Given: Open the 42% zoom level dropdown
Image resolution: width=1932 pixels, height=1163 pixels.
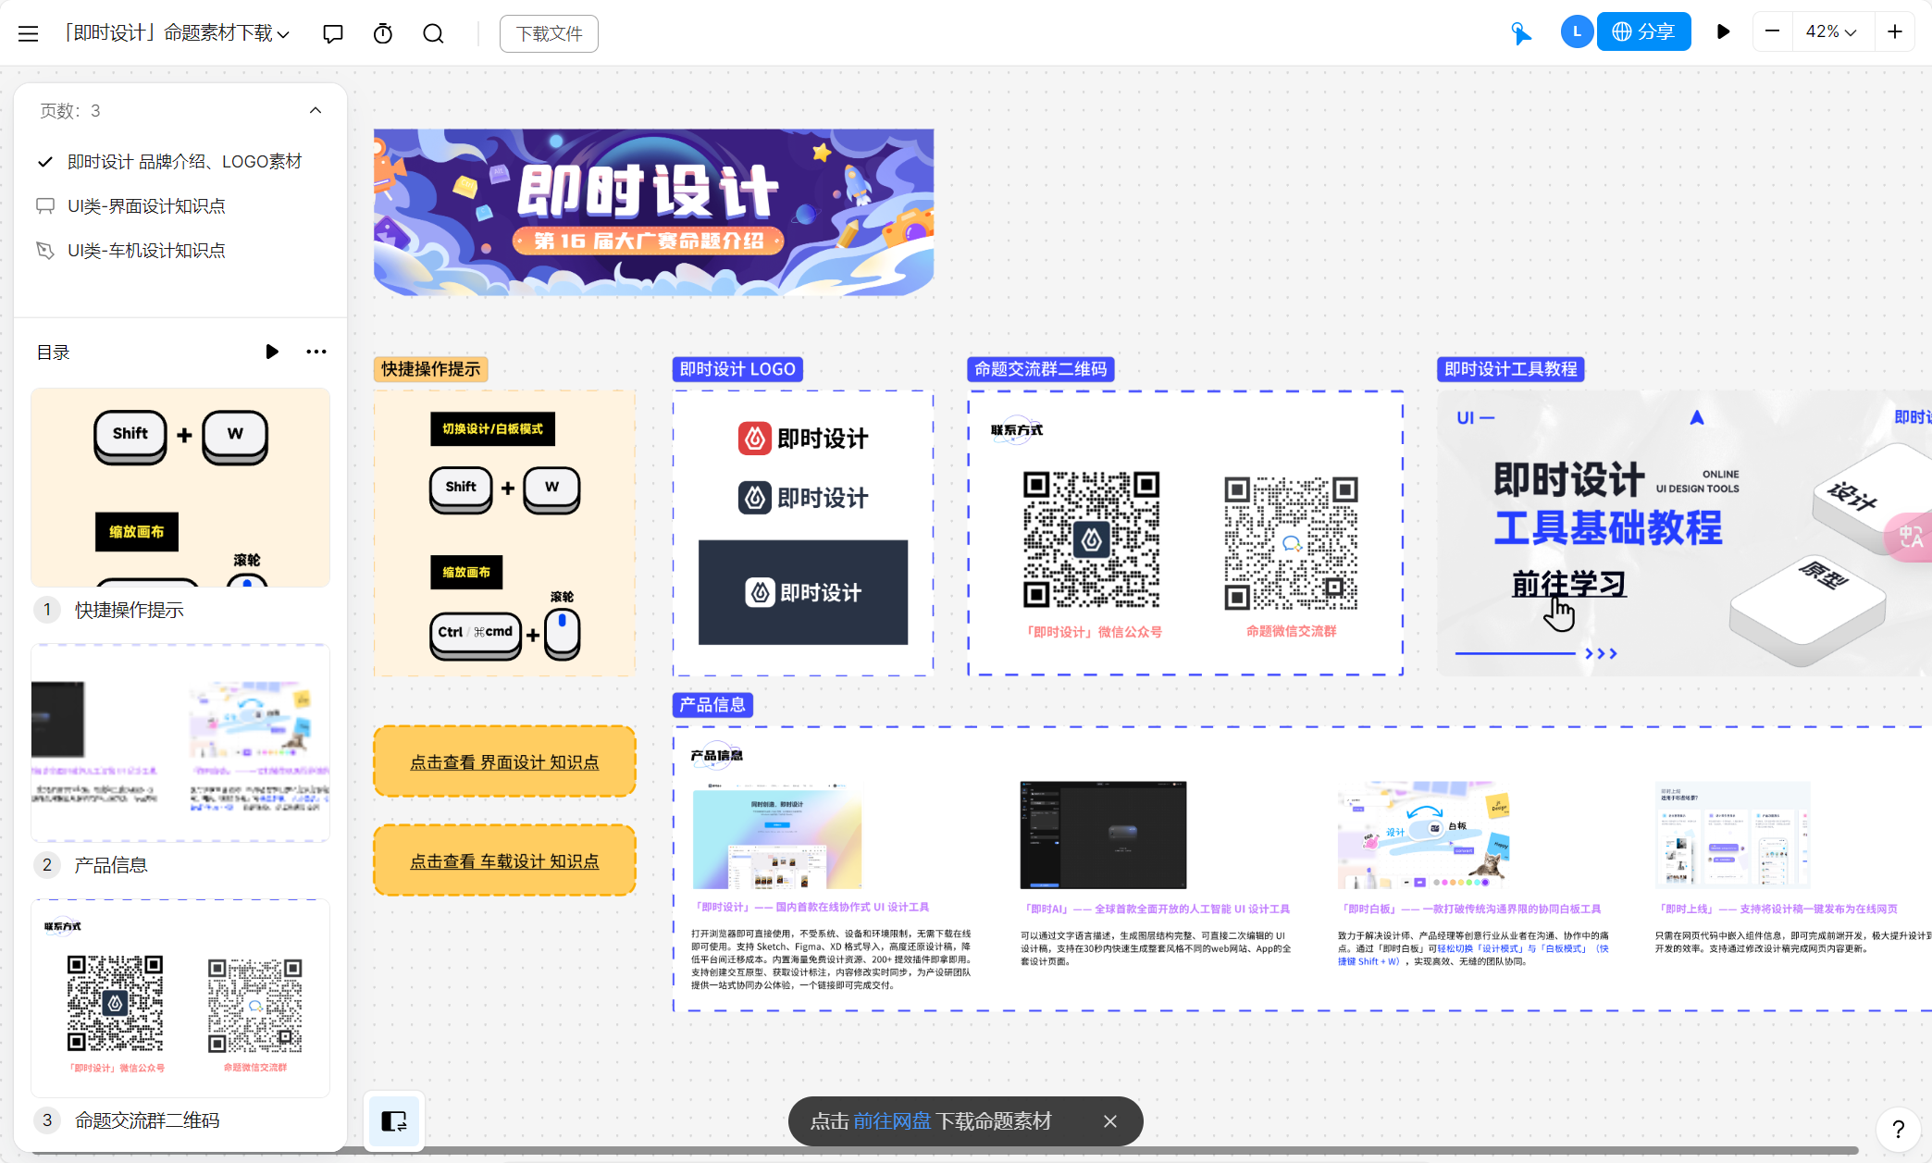Looking at the screenshot, I should [1831, 31].
